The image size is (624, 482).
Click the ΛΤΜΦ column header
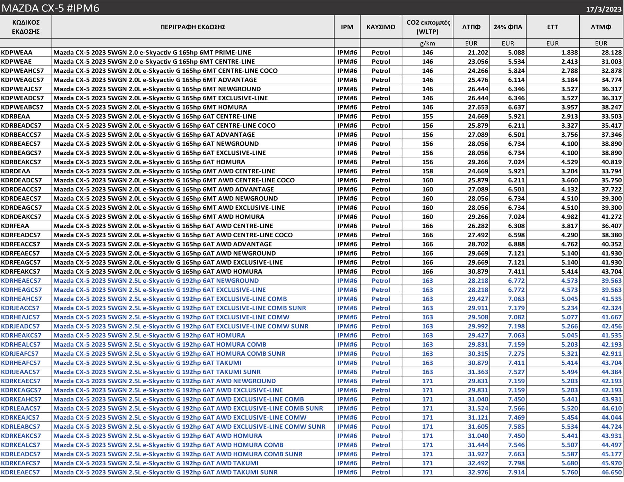tap(601, 27)
